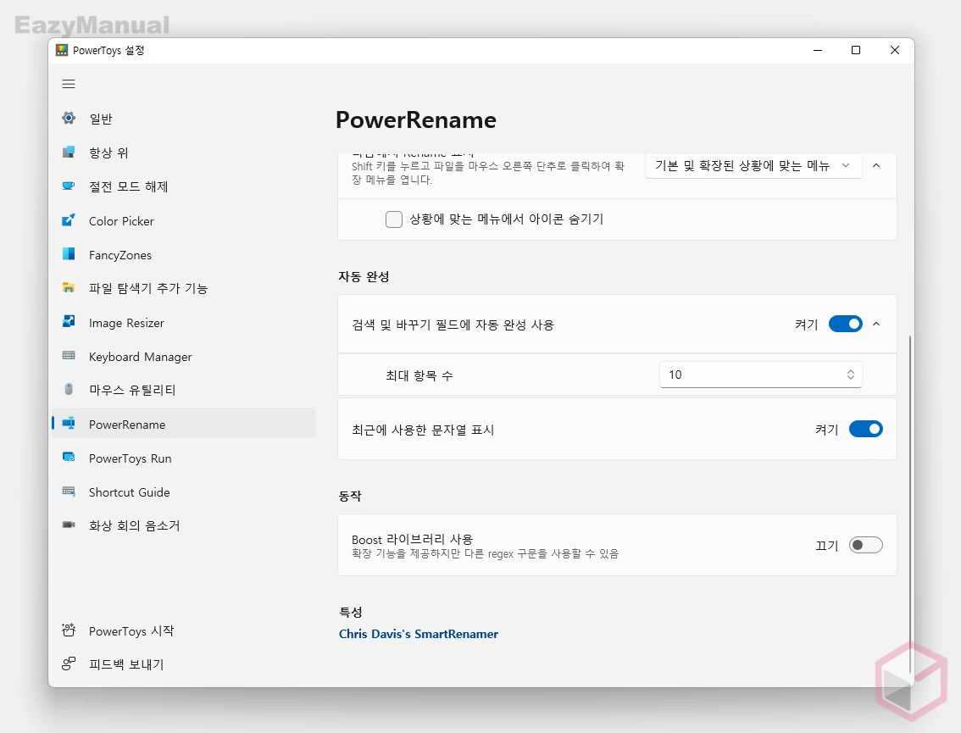This screenshot has height=733, width=961.
Task: Collapse the auto-complete settings expander
Action: pos(876,324)
